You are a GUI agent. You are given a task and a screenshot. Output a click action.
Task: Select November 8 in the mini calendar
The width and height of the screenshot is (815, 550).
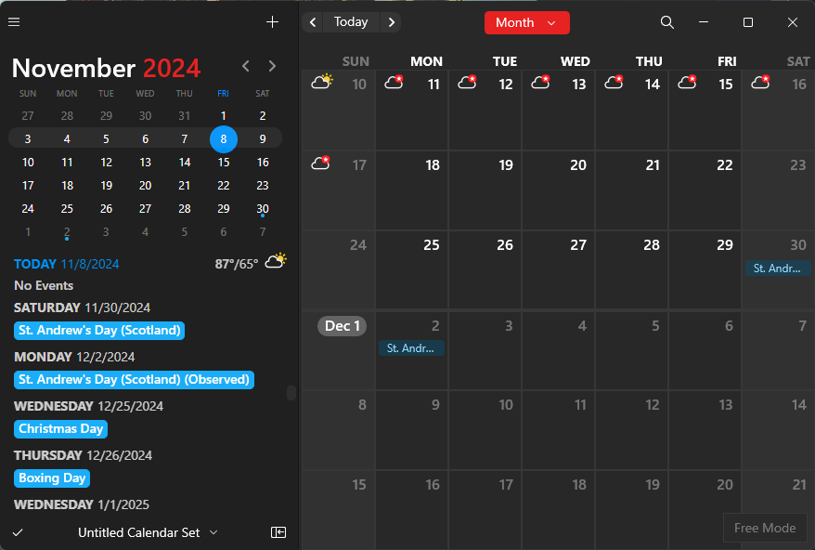coord(223,139)
